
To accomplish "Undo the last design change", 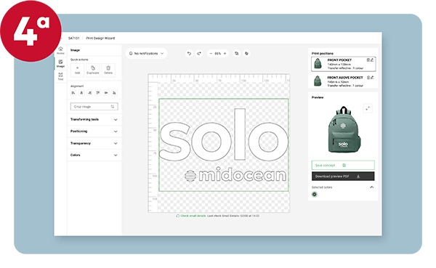I will (x=189, y=53).
